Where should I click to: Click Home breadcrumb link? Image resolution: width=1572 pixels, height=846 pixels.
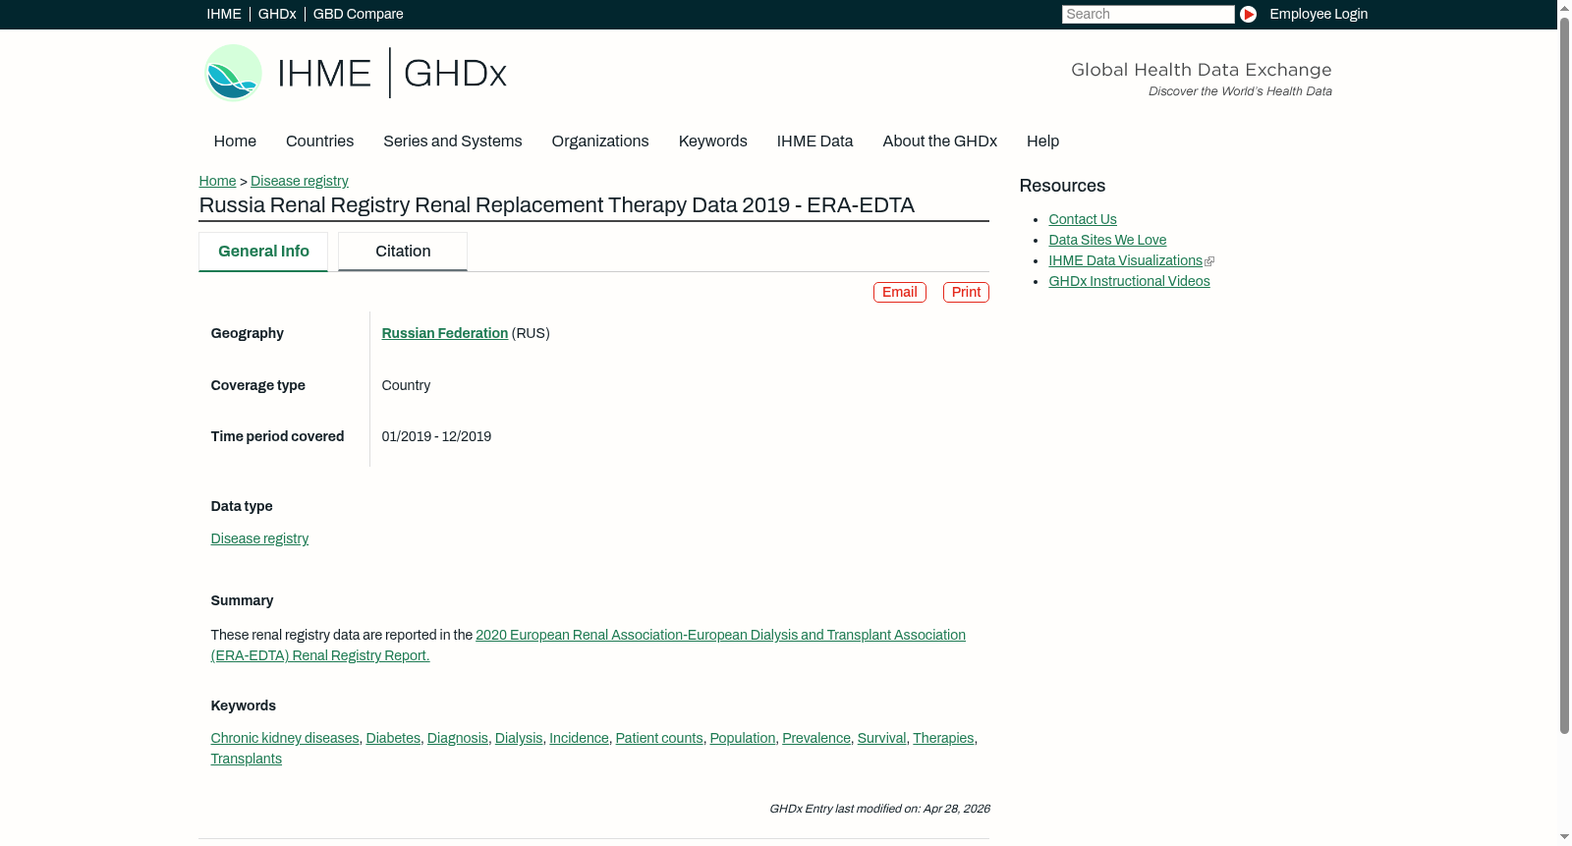click(217, 181)
